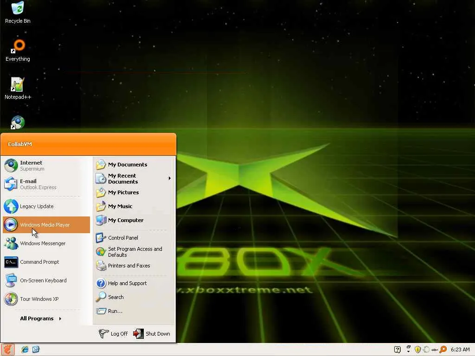
Task: Click the Outlook Express envelope icon
Action: click(x=11, y=184)
